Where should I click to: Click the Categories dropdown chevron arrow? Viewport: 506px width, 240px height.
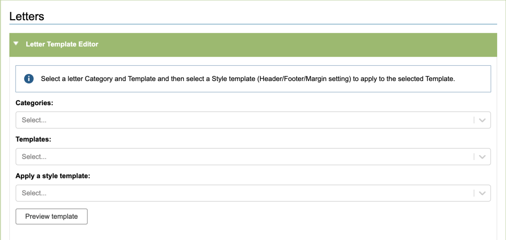pyautogui.click(x=482, y=120)
